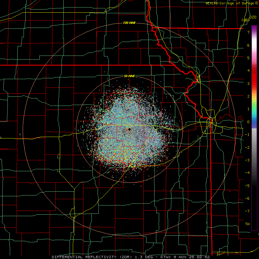This screenshot has height=259, width=259.
Task: Click the -2 value on color scale
Action: point(247,148)
